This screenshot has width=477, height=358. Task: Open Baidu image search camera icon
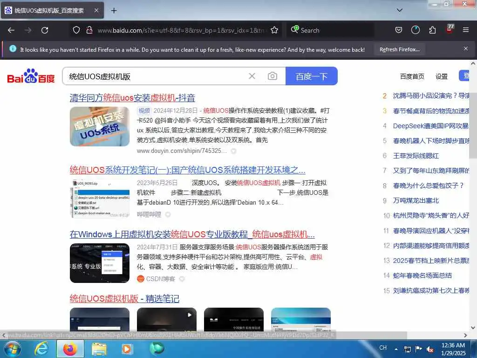coord(272,76)
